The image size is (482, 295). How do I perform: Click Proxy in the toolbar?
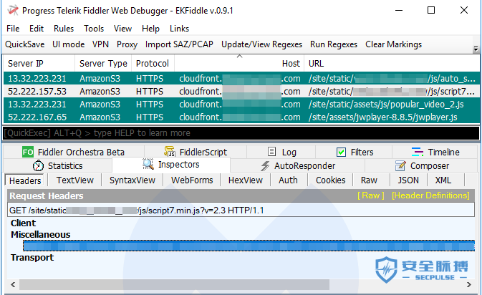click(127, 44)
